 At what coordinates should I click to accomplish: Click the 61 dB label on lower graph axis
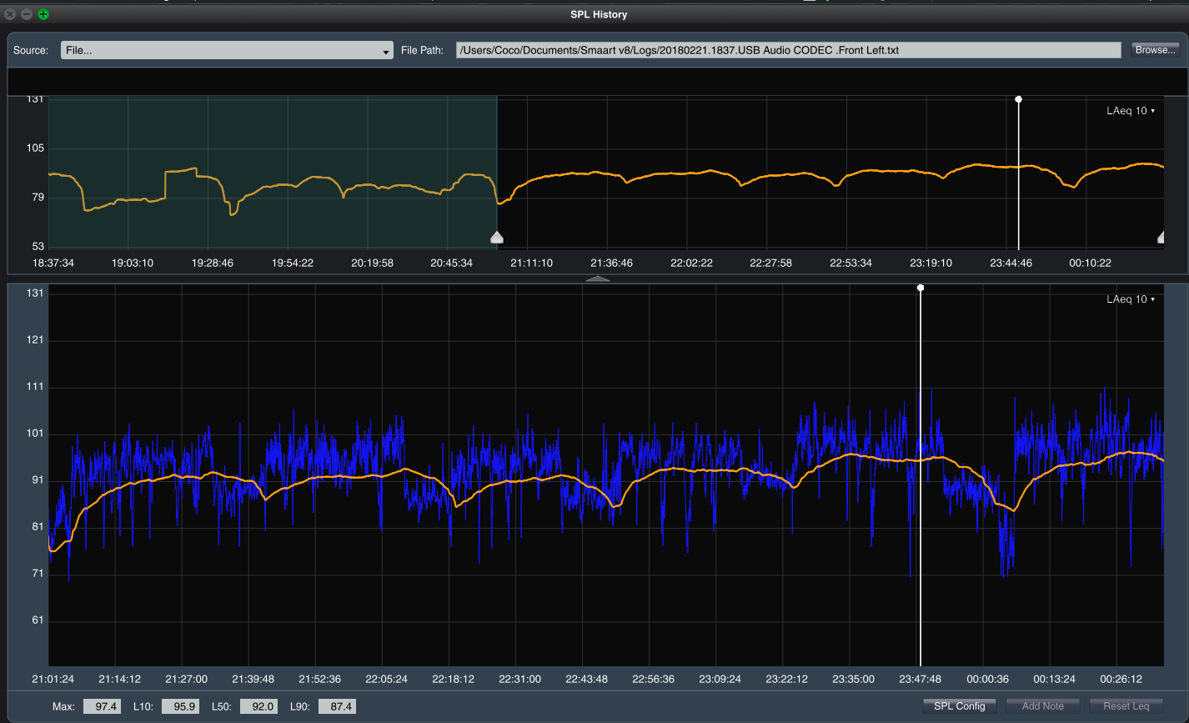[x=38, y=620]
